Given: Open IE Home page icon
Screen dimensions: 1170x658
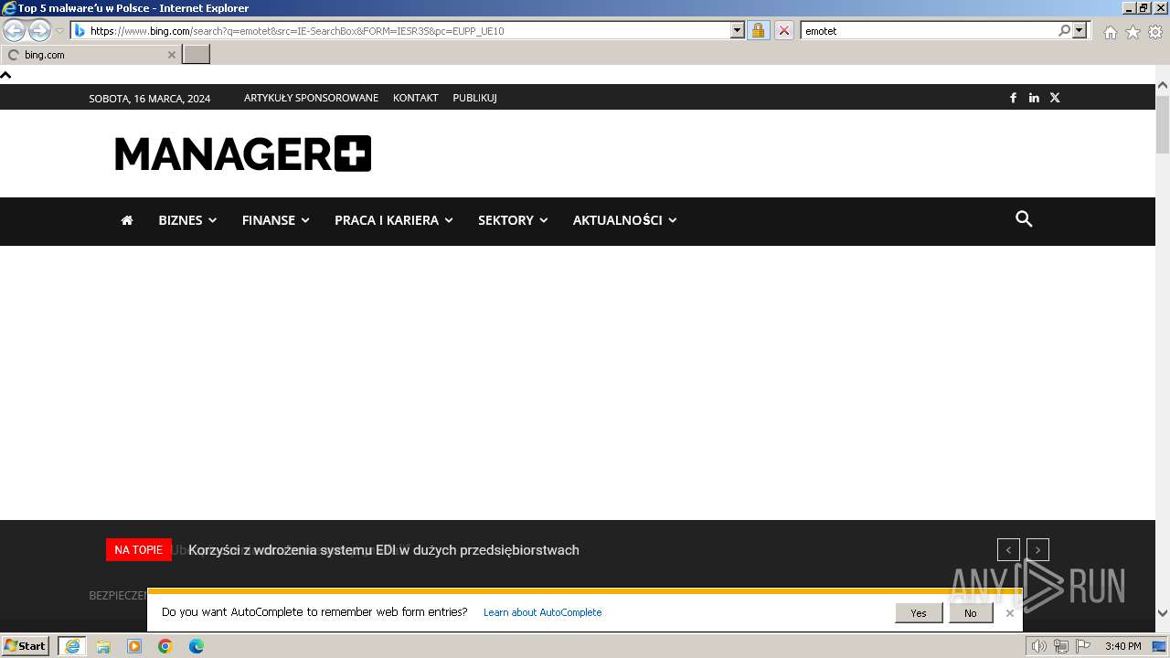Looking at the screenshot, I should 1110,32.
